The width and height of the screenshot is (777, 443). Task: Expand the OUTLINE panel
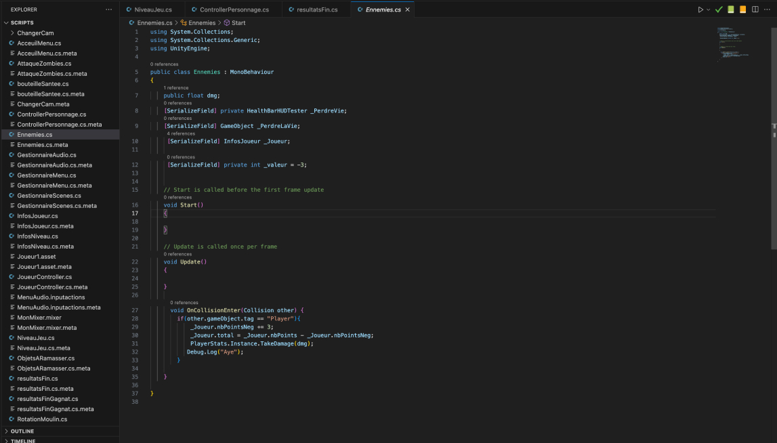click(22, 431)
